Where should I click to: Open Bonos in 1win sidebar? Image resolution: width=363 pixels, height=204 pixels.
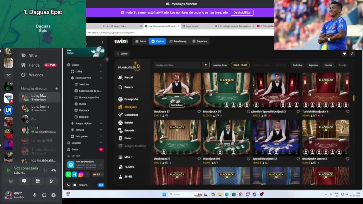tap(85, 149)
